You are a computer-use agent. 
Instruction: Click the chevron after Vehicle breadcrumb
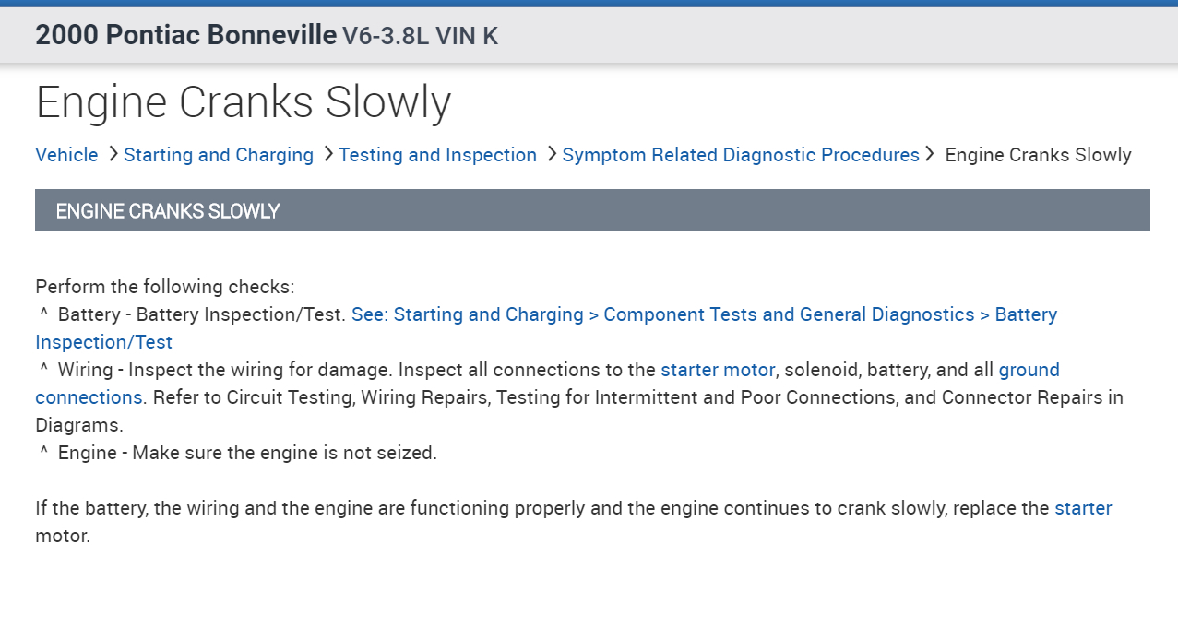[113, 154]
